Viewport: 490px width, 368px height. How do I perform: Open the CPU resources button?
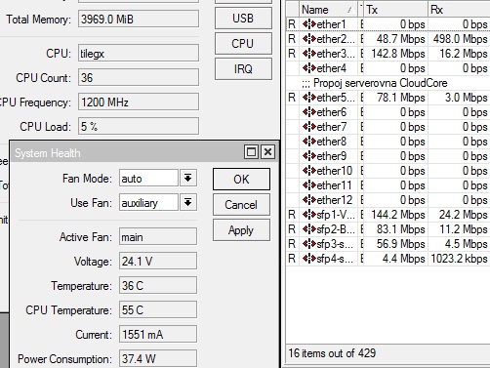click(x=243, y=43)
